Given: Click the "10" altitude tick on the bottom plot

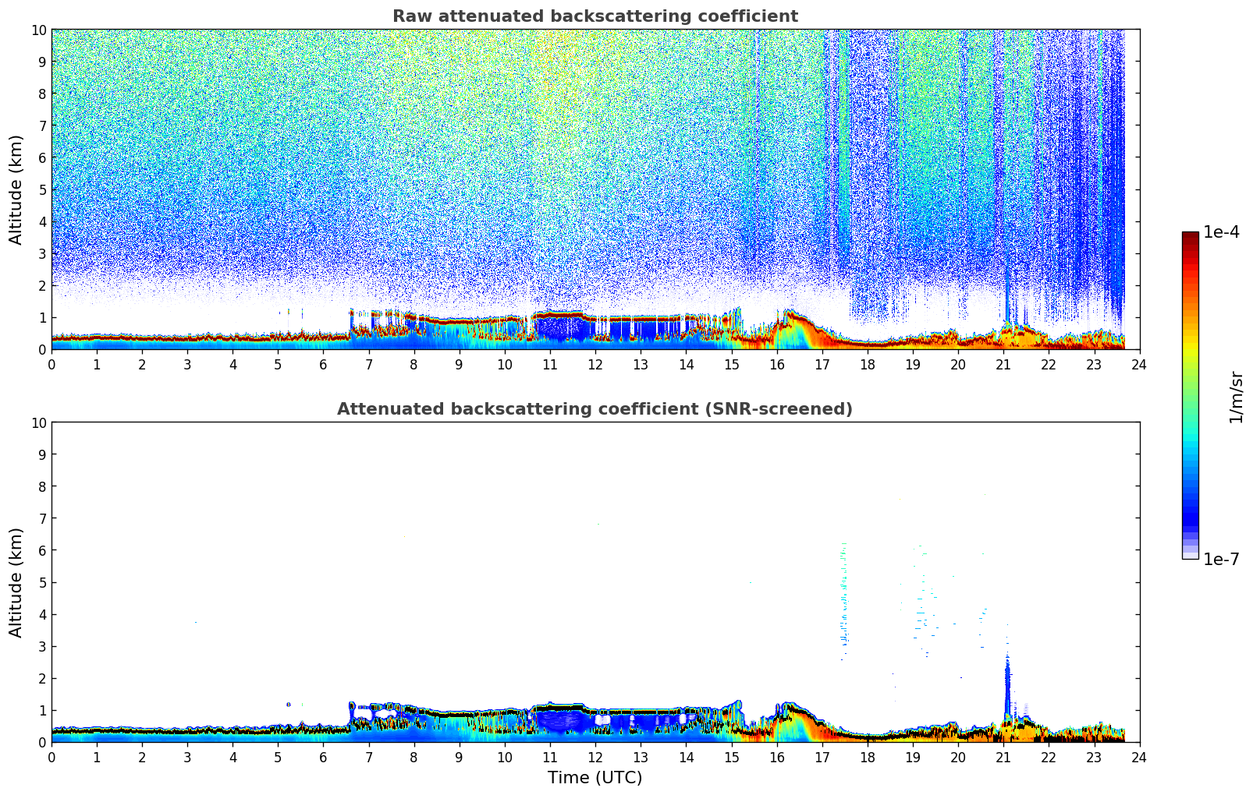Looking at the screenshot, I should point(38,422).
